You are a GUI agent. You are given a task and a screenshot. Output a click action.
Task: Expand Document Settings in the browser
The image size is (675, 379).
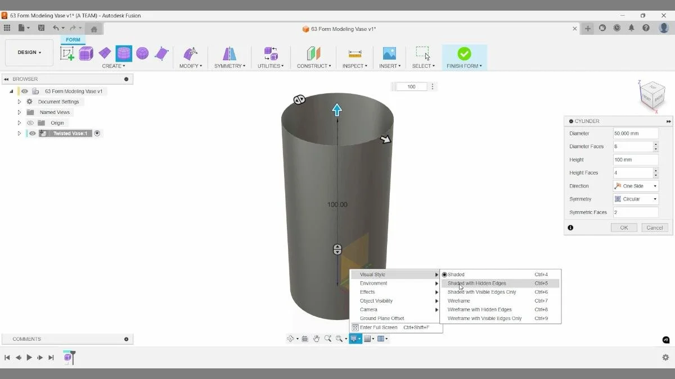pyautogui.click(x=19, y=101)
